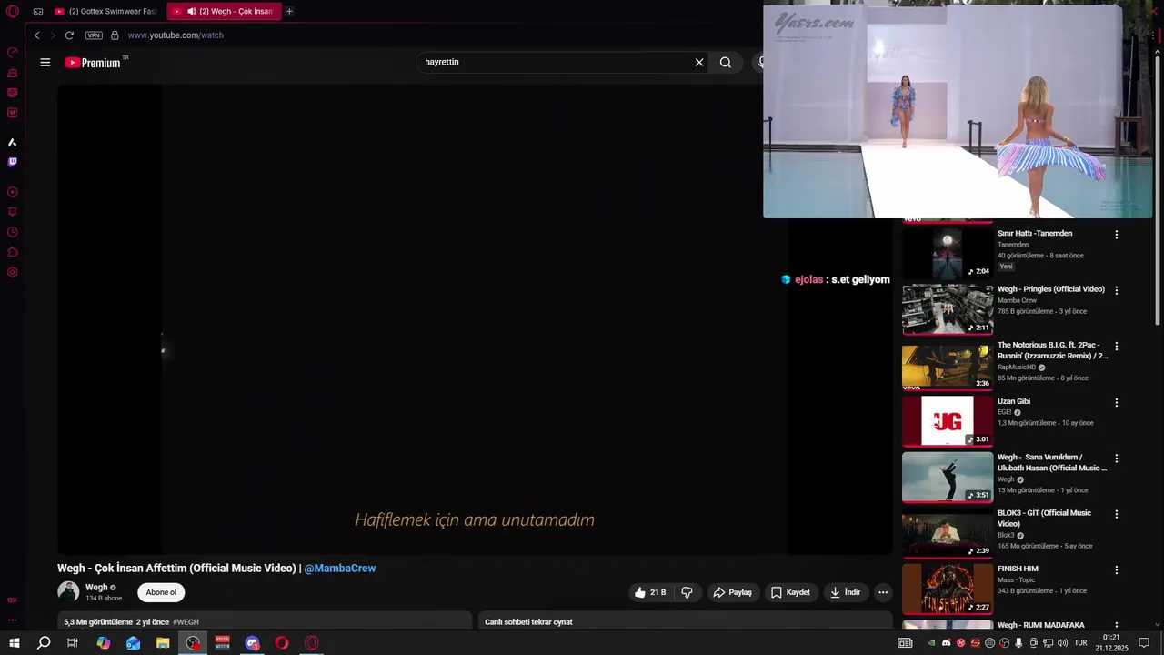Image resolution: width=1164 pixels, height=655 pixels.
Task: Mute the Wegh tab speaker icon
Action: pyautogui.click(x=192, y=12)
